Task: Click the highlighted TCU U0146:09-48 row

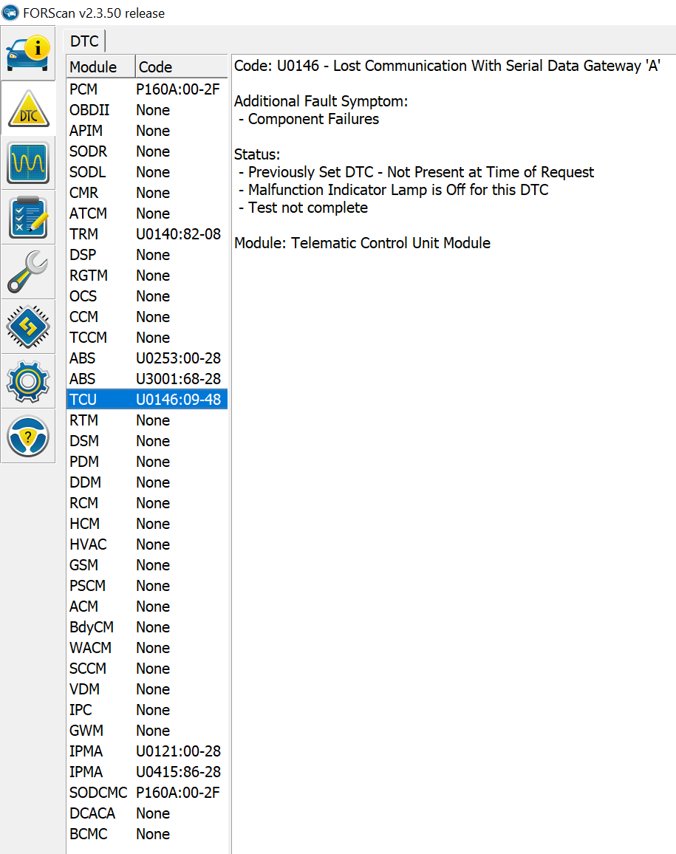Action: pyautogui.click(x=146, y=400)
